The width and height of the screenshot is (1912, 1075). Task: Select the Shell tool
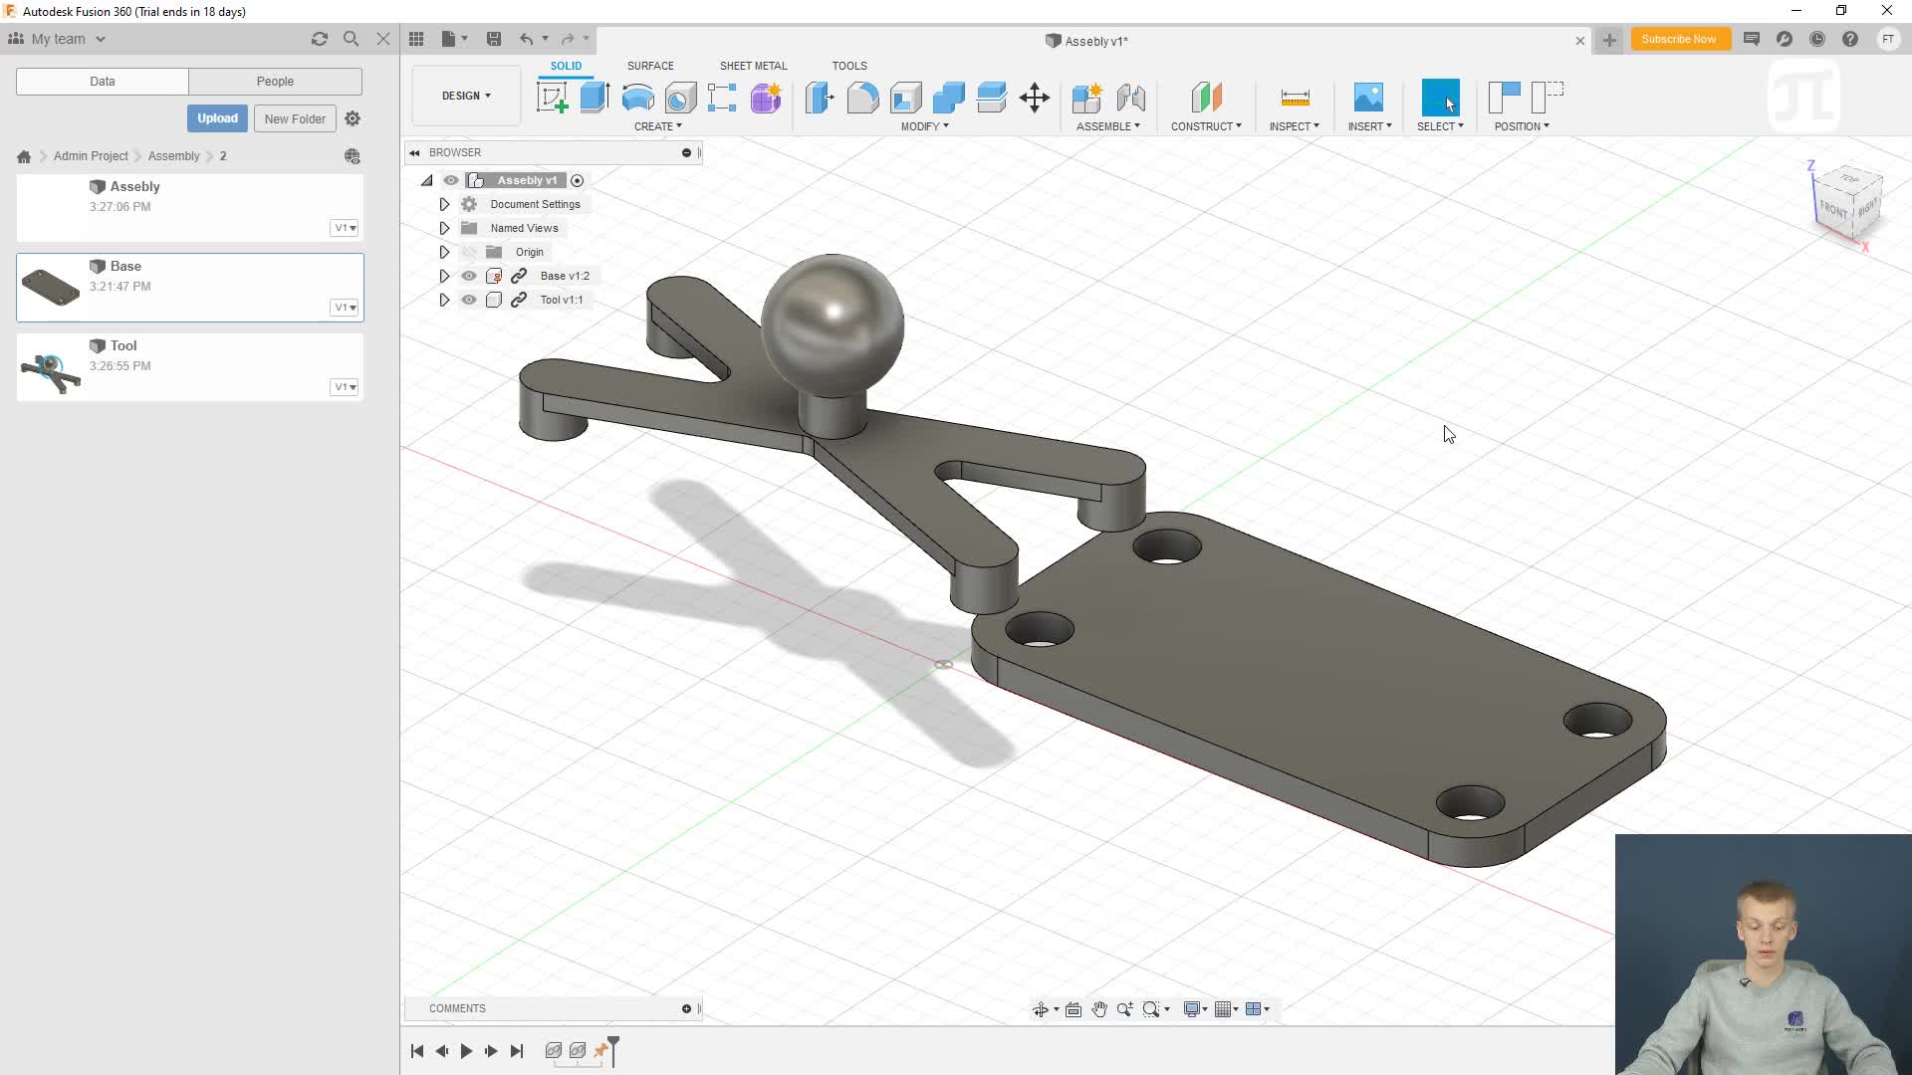tap(905, 98)
